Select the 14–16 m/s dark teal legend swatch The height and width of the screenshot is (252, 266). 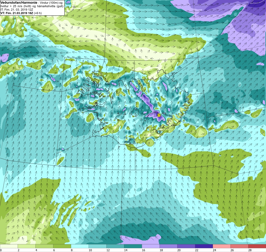pyautogui.click(x=133, y=246)
